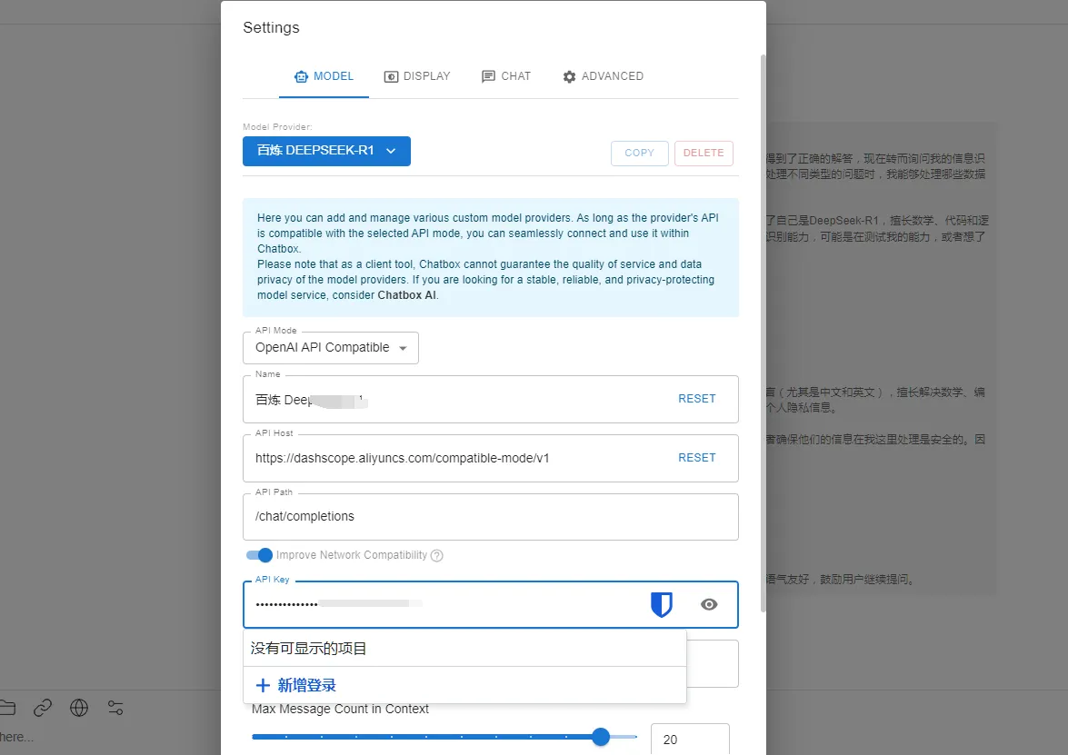Click the folder icon in chat toolbar
The width and height of the screenshot is (1068, 755).
6,708
